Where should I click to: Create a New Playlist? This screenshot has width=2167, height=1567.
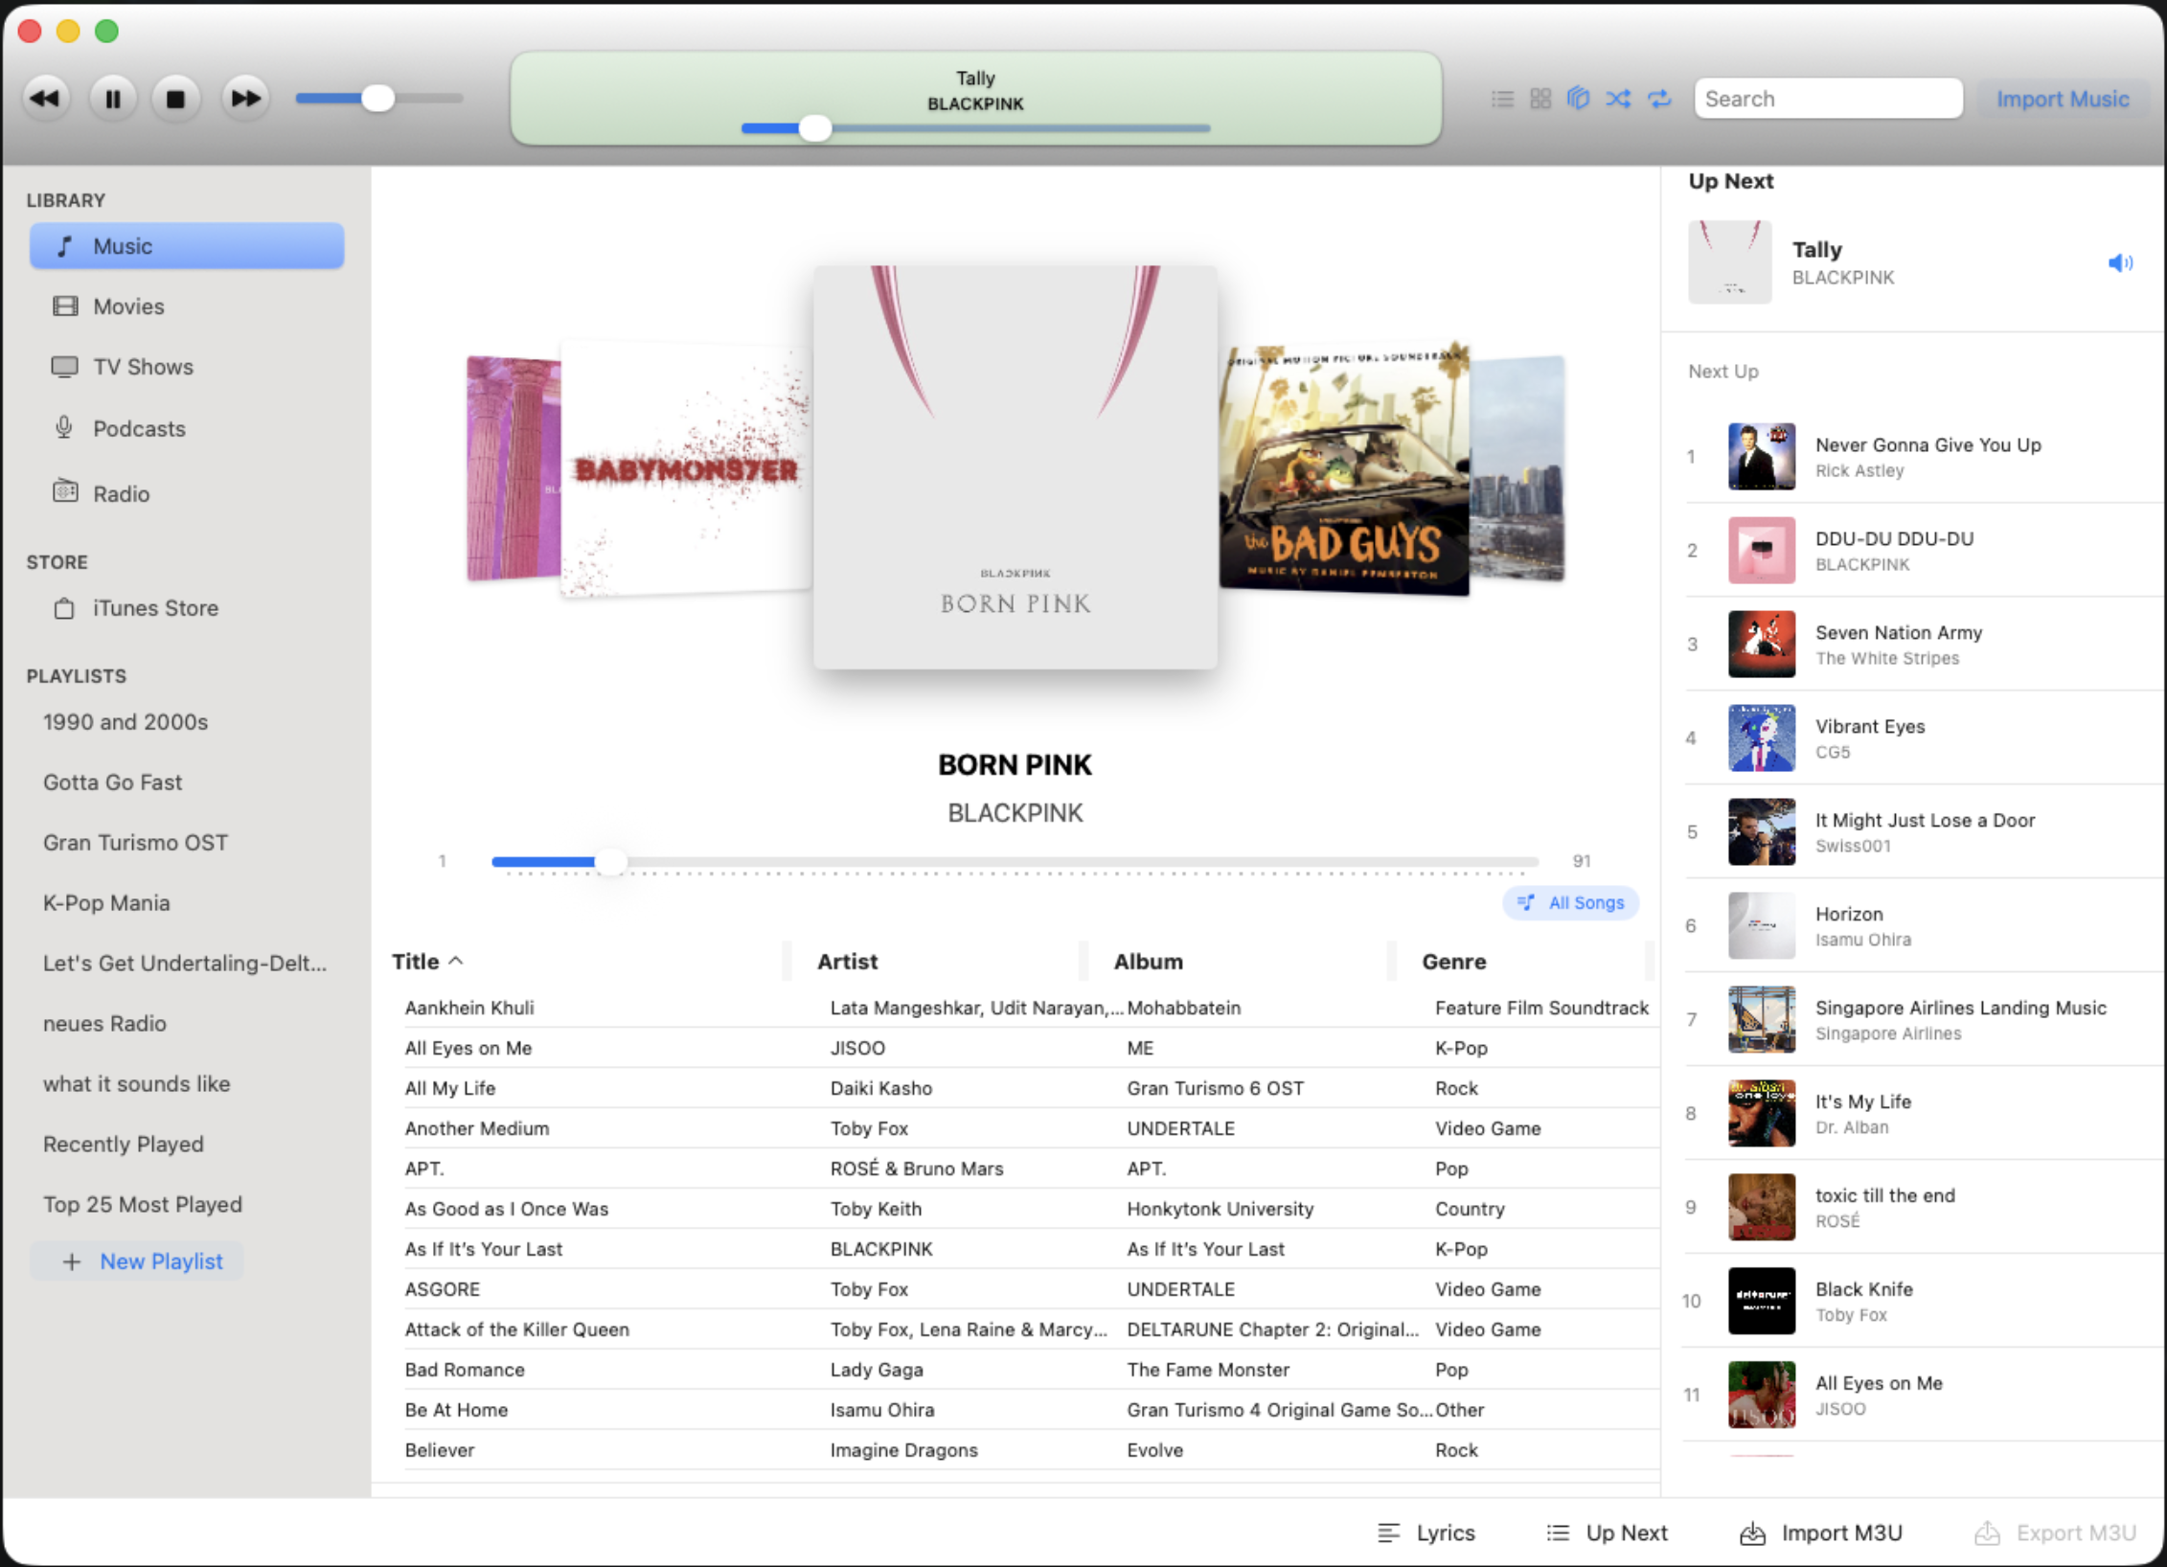point(137,1260)
